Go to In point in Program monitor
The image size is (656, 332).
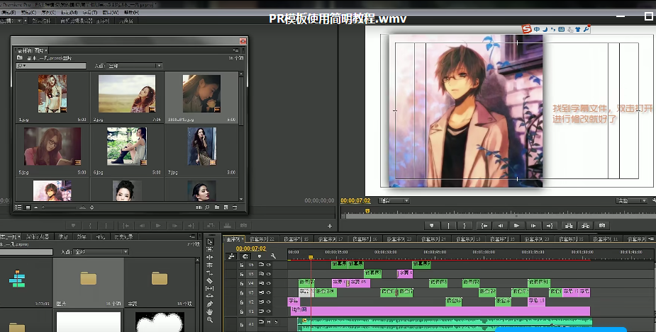tap(484, 226)
